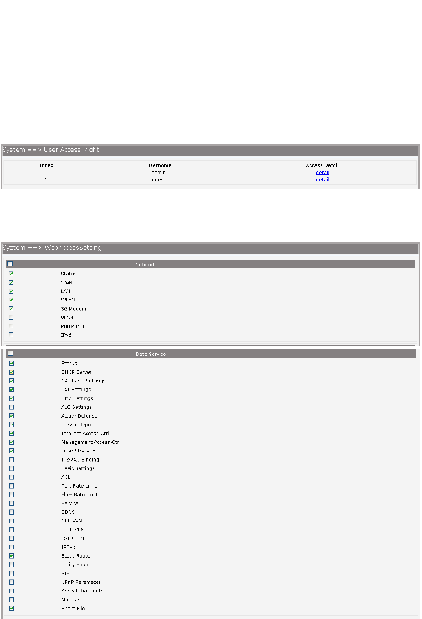Enable the RIP checkbox

[12, 573]
